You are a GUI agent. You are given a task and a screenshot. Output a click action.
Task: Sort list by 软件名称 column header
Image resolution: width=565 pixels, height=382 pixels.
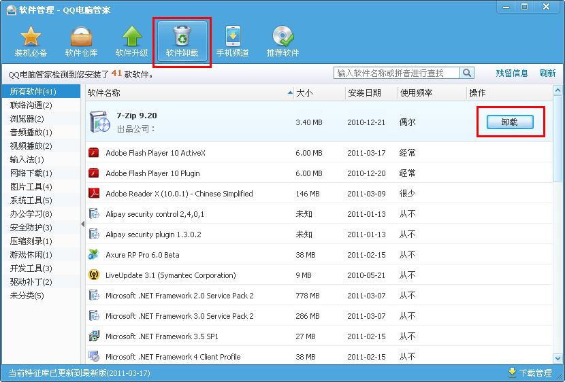pyautogui.click(x=104, y=92)
